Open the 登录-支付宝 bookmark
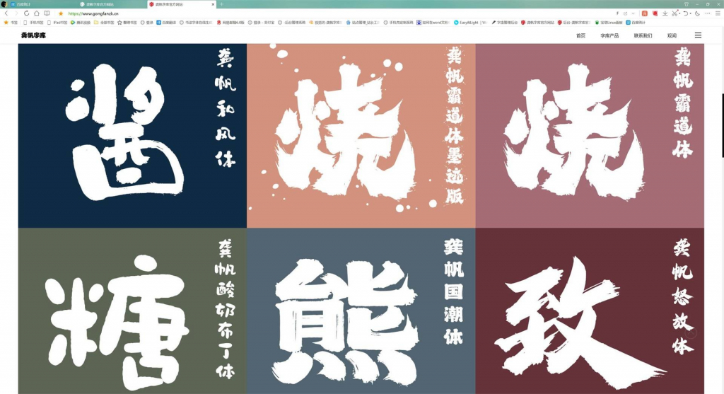The height and width of the screenshot is (394, 724). point(262,22)
